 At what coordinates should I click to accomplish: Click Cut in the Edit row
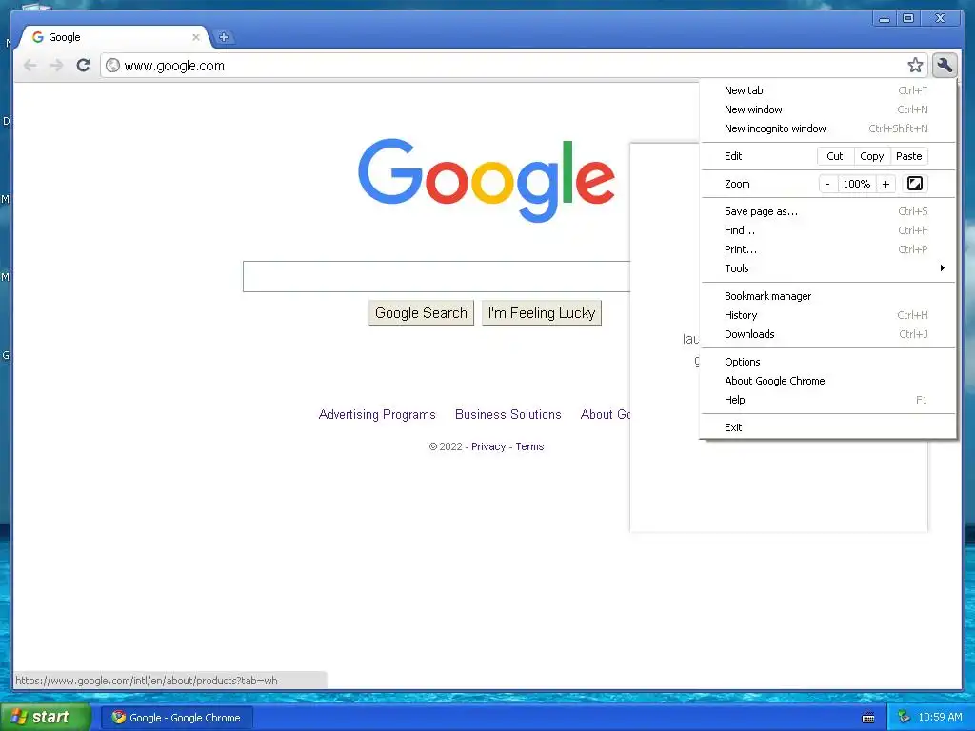pos(834,156)
